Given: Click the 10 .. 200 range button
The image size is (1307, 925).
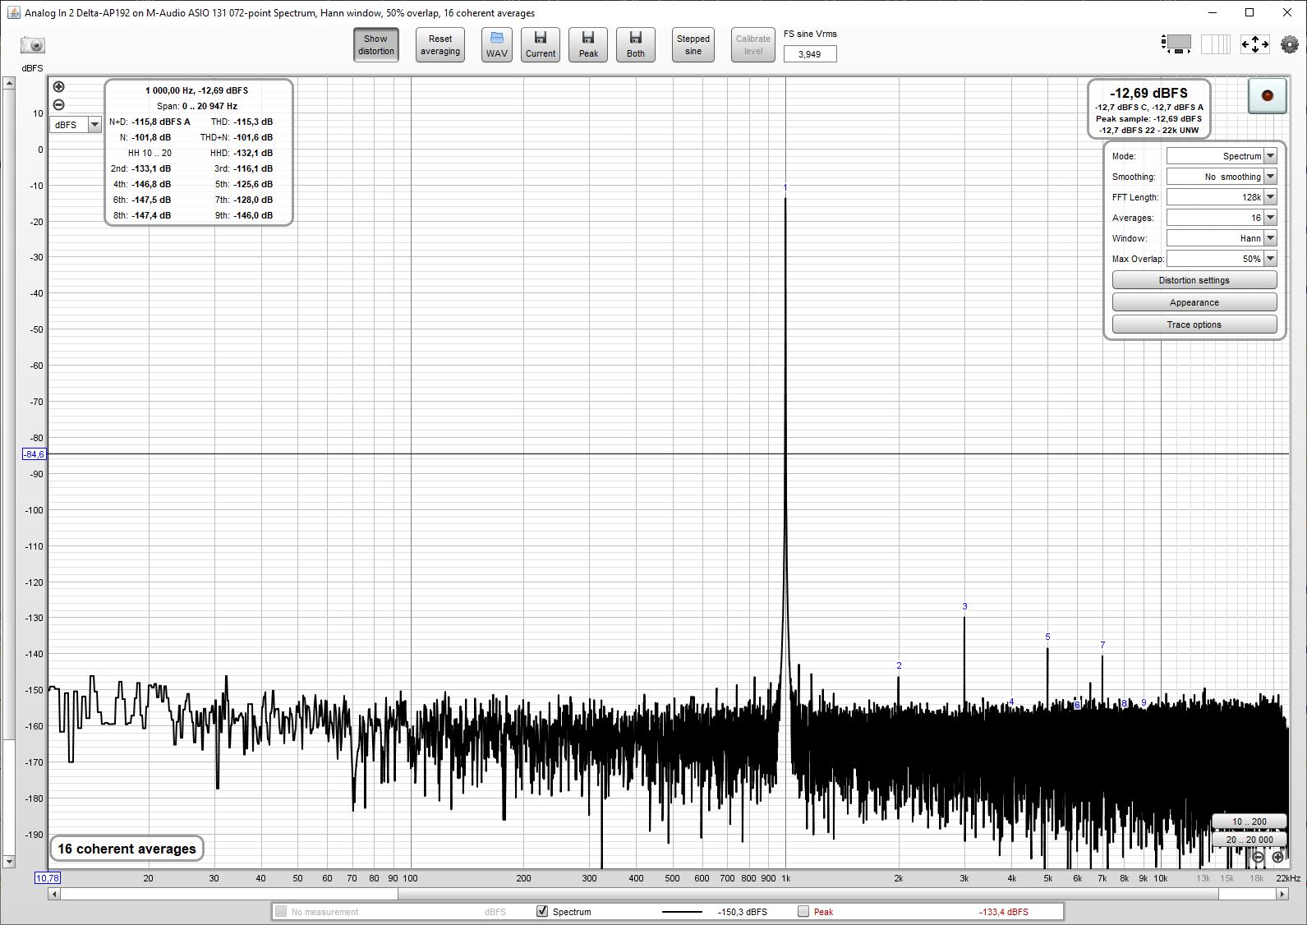Looking at the screenshot, I should click(x=1249, y=821).
